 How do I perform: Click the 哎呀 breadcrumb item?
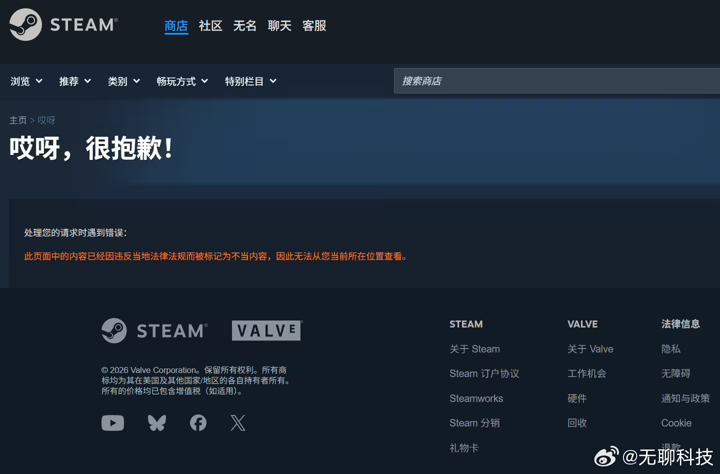click(46, 120)
